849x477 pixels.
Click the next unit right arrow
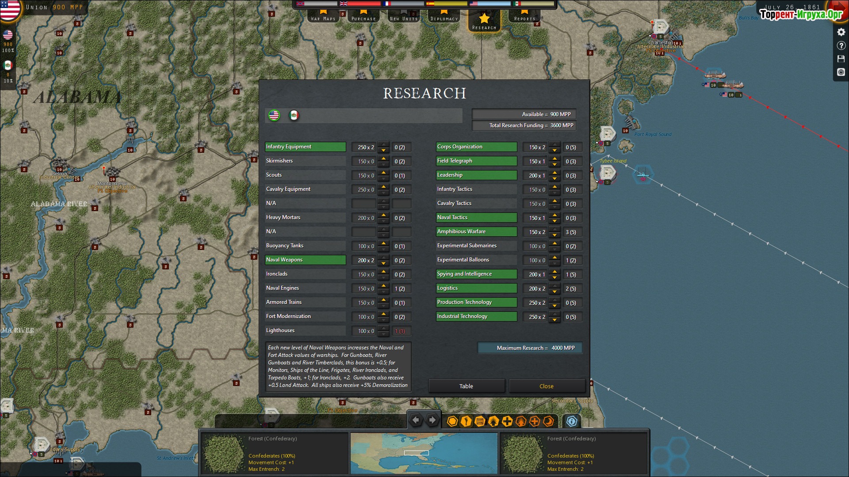tap(432, 420)
